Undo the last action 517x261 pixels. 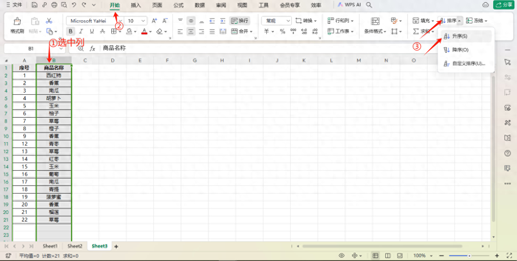point(74,5)
